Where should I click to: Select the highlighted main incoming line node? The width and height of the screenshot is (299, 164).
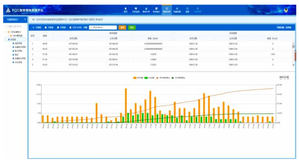click(x=15, y=40)
